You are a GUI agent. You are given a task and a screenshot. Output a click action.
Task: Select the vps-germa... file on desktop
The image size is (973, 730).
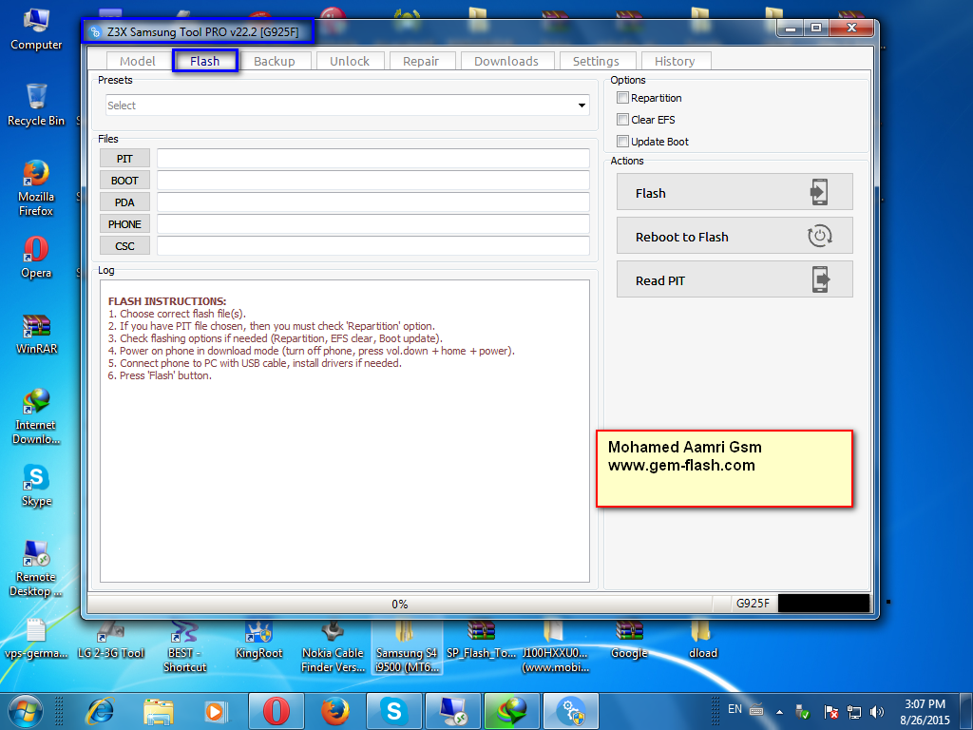tap(36, 640)
